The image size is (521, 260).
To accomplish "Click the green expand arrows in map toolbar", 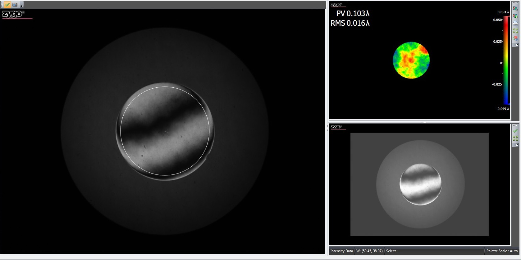I will [x=515, y=31].
